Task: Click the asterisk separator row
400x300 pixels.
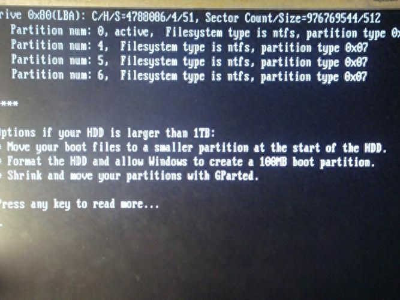Action: [9, 104]
